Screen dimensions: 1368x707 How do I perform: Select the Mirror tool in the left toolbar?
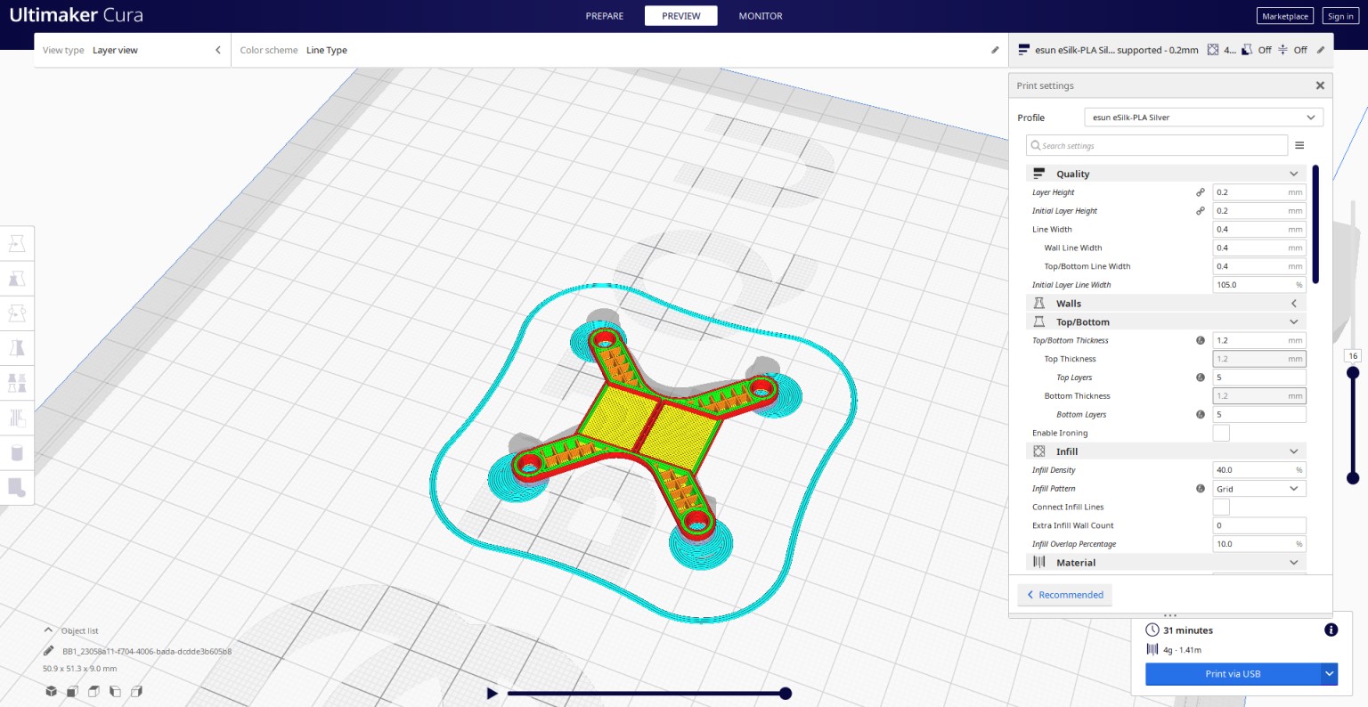click(x=17, y=348)
